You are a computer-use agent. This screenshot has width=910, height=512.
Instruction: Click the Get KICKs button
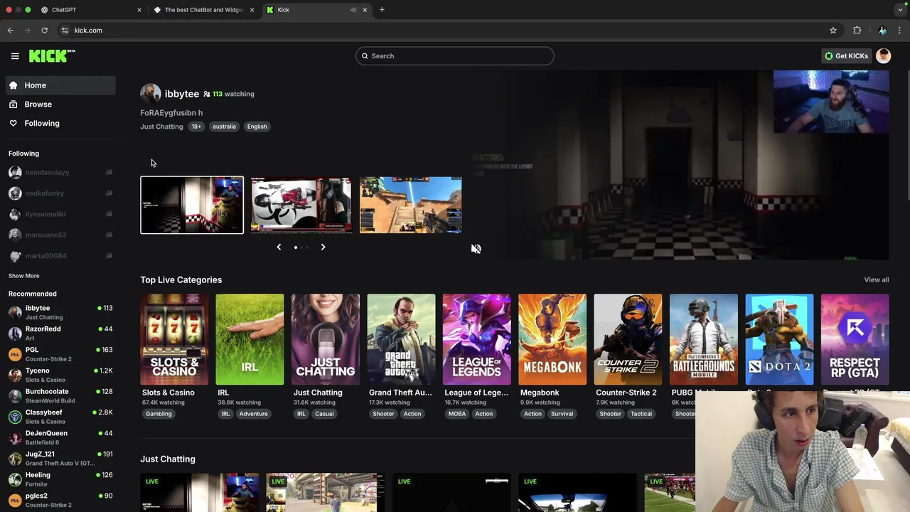coord(846,56)
